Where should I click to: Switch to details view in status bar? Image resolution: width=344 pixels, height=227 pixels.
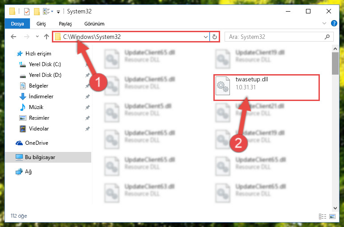click(322, 216)
